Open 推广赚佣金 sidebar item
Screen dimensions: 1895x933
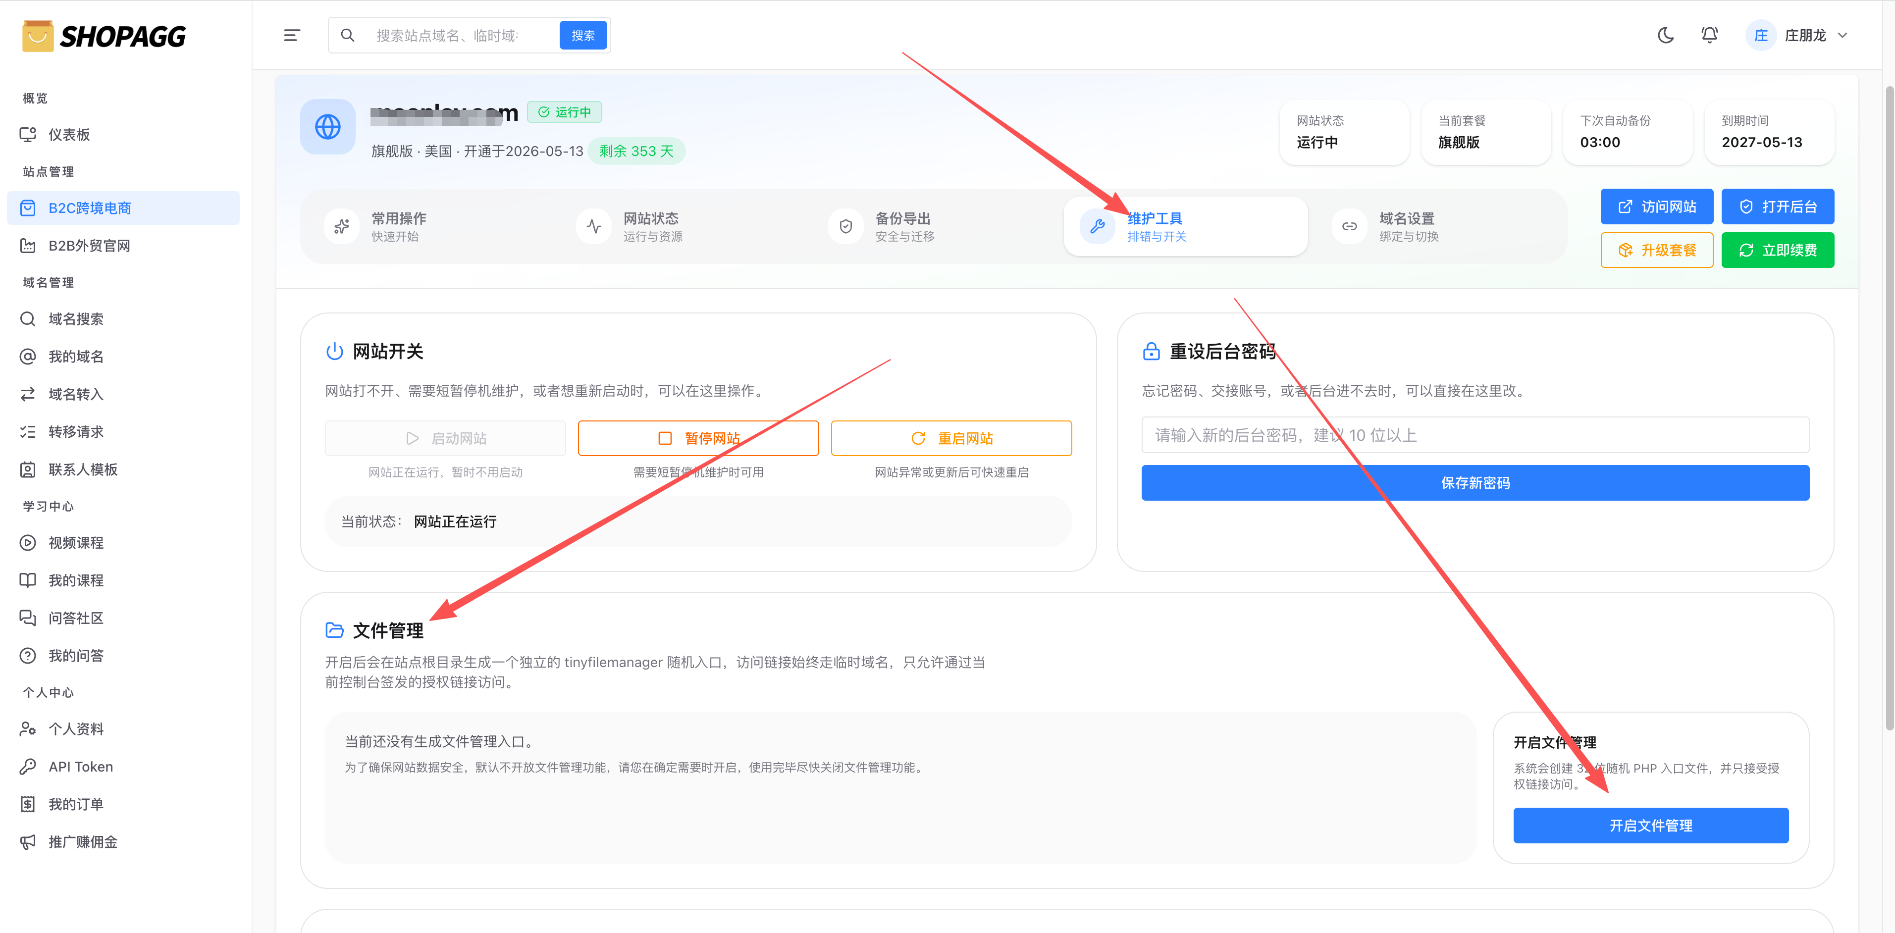click(x=123, y=842)
